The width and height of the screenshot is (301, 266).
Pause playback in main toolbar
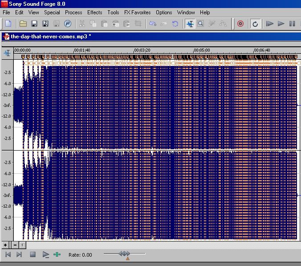292,24
